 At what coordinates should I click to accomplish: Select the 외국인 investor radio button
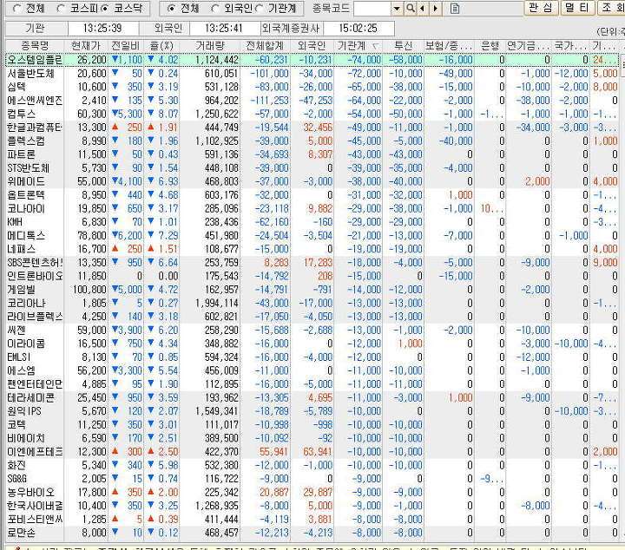coord(215,9)
